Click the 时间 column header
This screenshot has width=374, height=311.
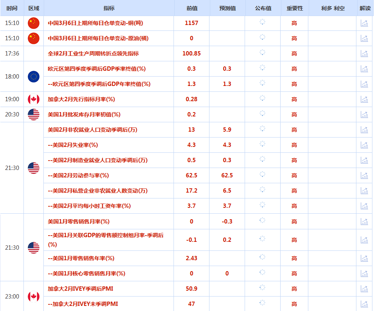point(12,8)
